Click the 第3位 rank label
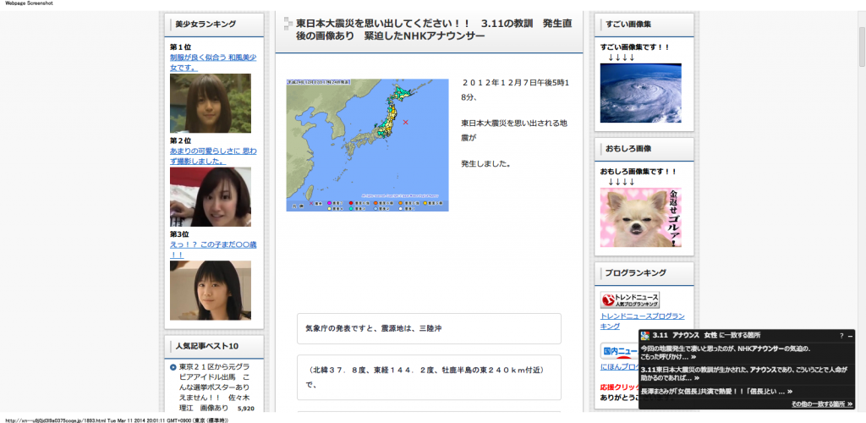The height and width of the screenshot is (423, 866). point(180,234)
